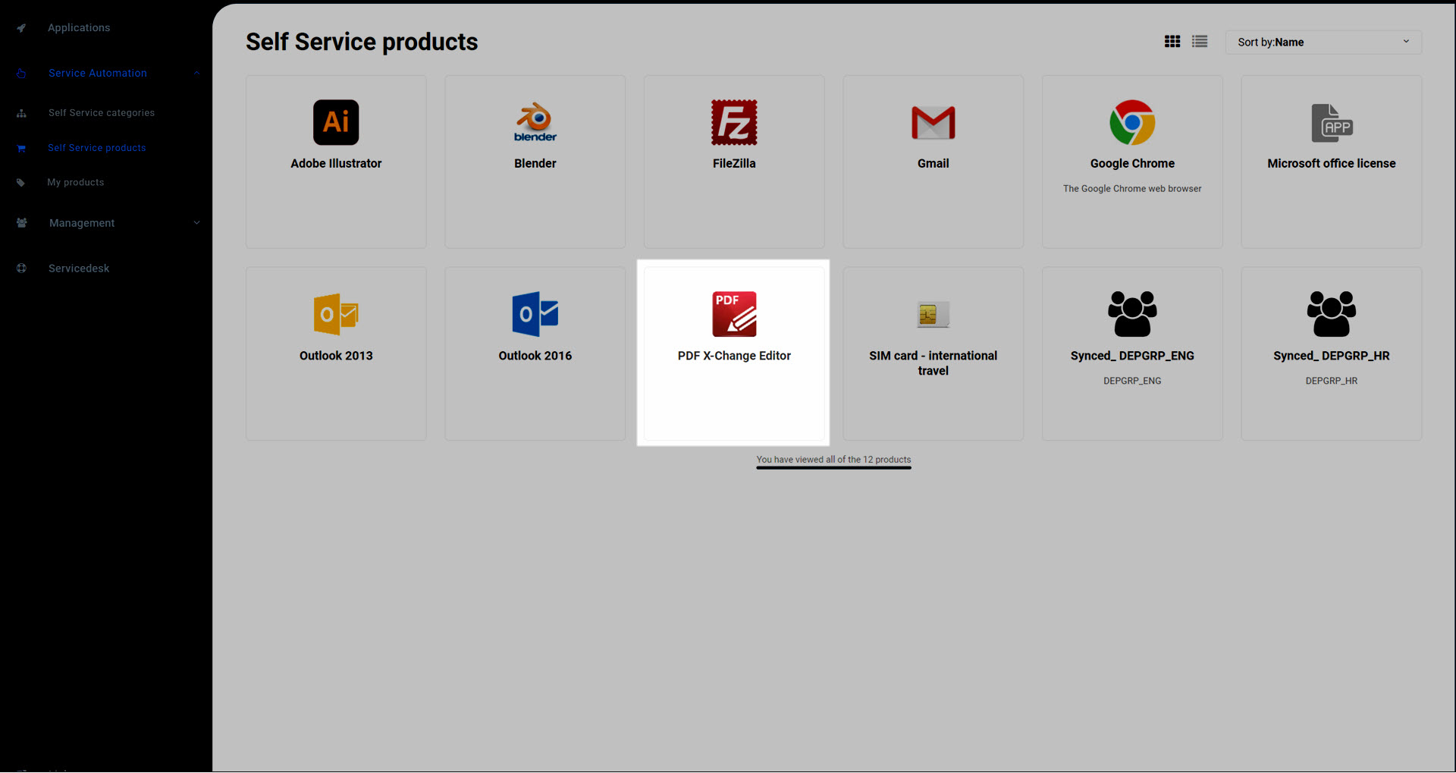1456x773 pixels.
Task: Open the Sort by Name dropdown
Action: [x=1323, y=42]
